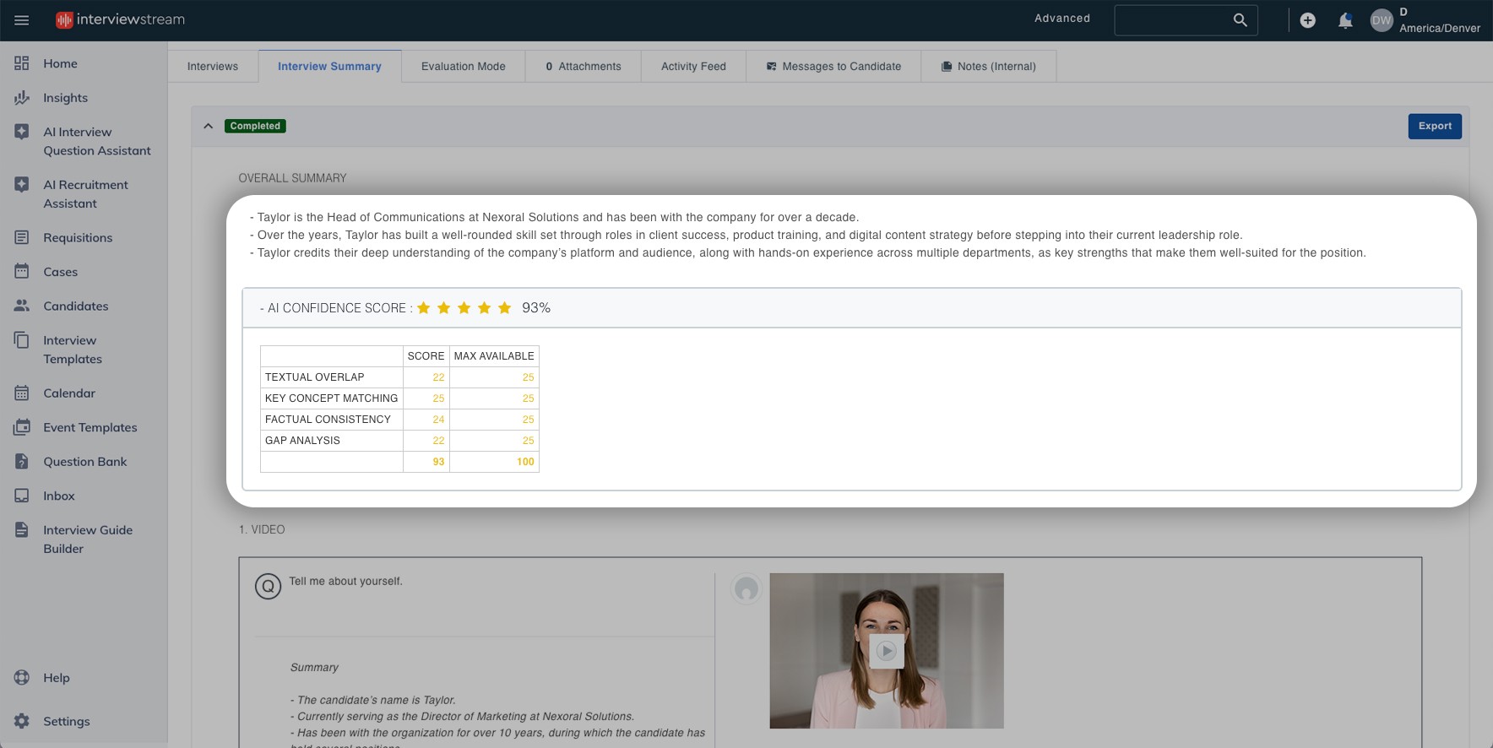The image size is (1493, 748).
Task: Click the candidate avatar icon beside video
Action: [x=746, y=588]
